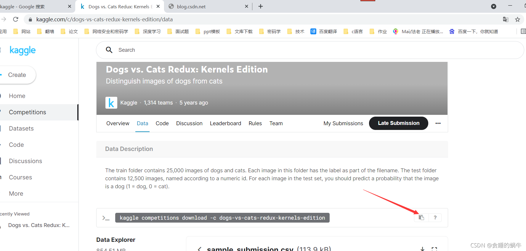This screenshot has height=251, width=526.
Task: Open the browser profile dropdown icon
Action: coord(493,6)
